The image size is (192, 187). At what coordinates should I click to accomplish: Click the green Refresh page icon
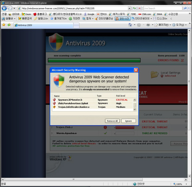click(x=134, y=8)
